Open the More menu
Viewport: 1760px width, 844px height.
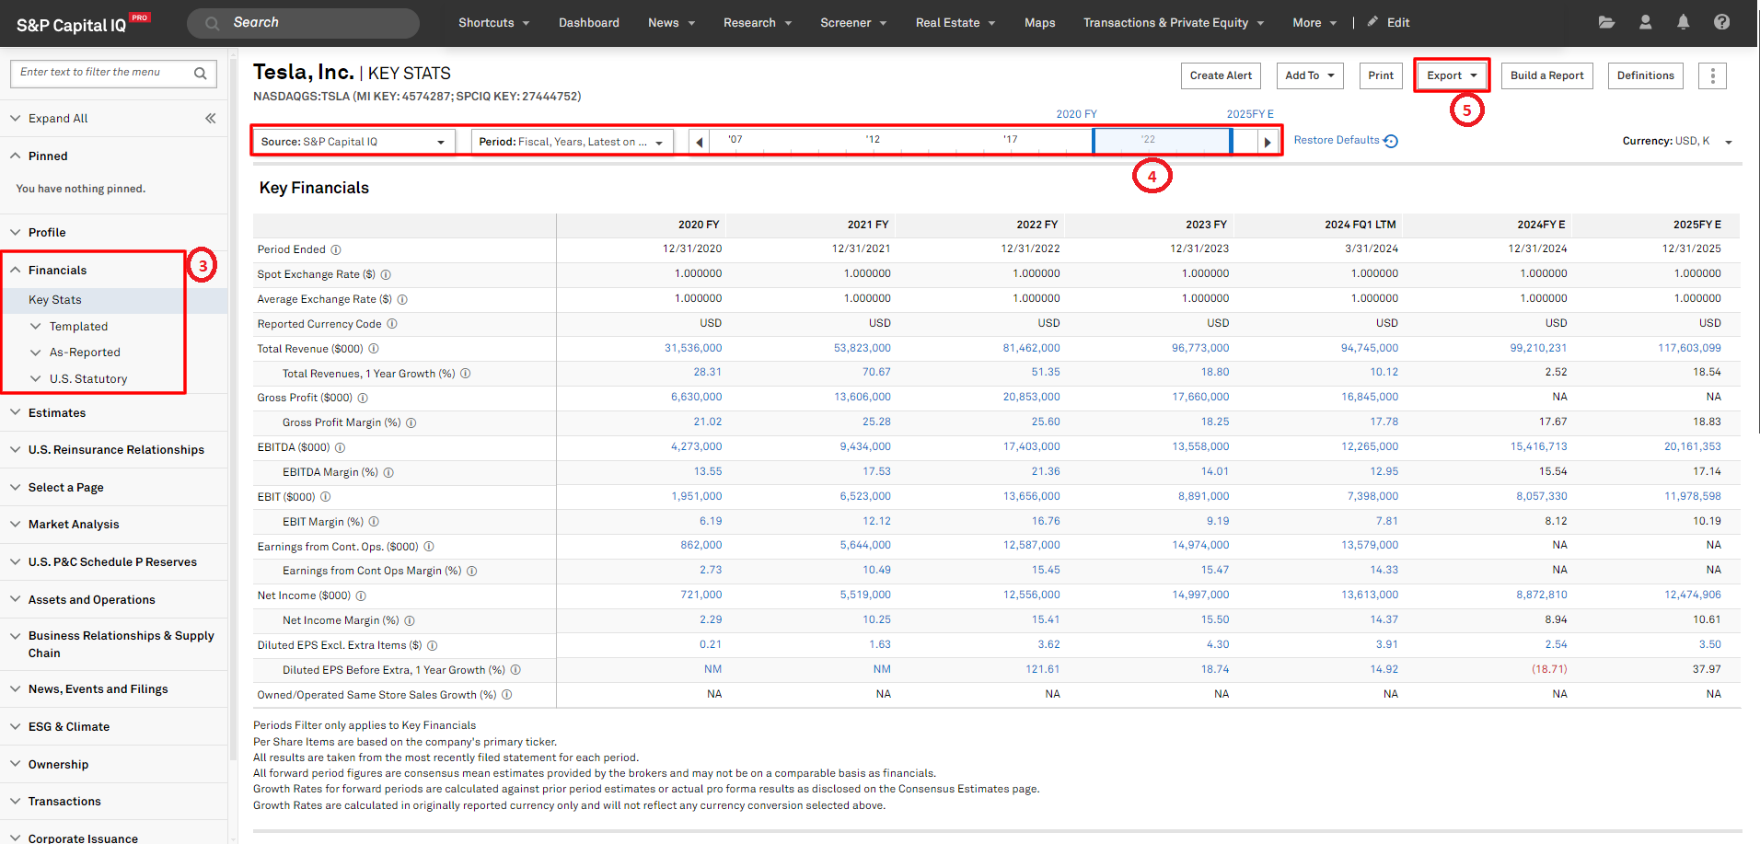(x=1314, y=23)
